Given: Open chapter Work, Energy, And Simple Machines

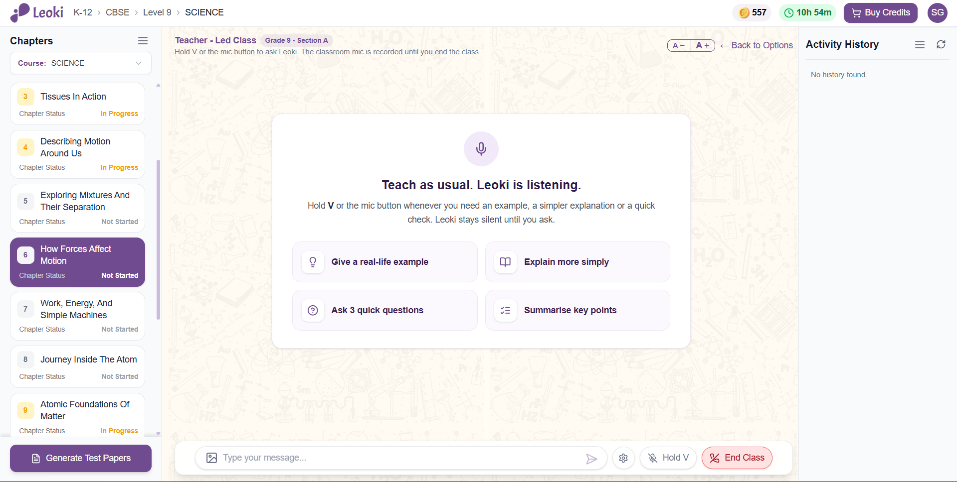Looking at the screenshot, I should (x=77, y=316).
